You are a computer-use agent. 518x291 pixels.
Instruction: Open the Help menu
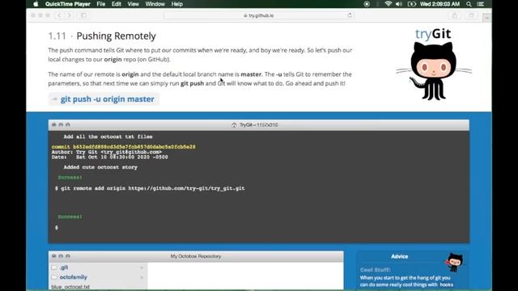point(176,4)
